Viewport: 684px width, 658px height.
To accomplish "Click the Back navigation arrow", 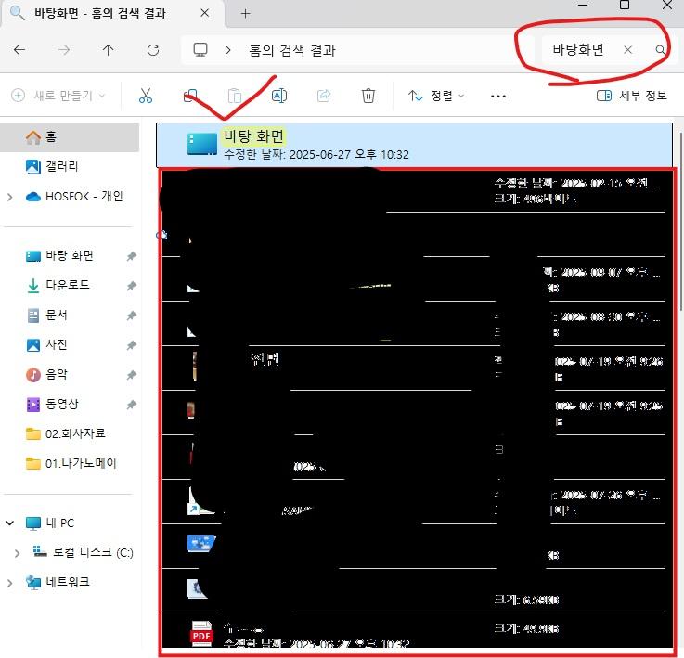I will click(19, 50).
